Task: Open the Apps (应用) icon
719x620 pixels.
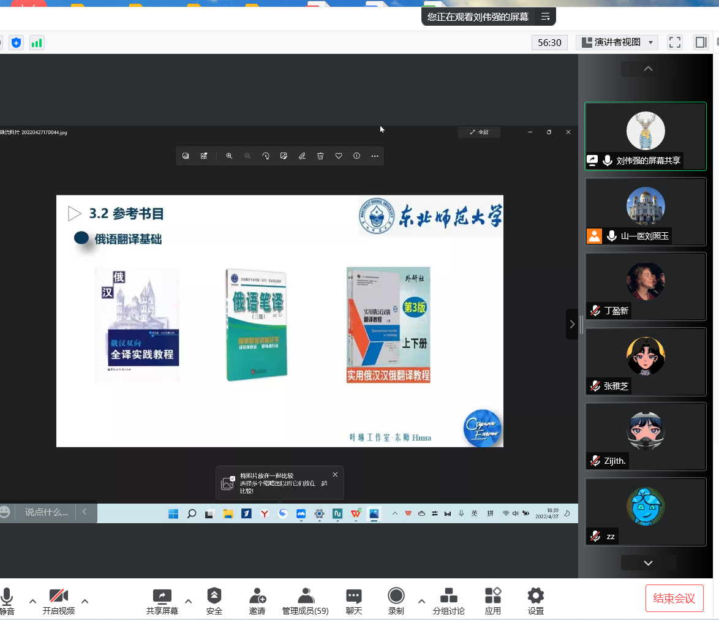Action: point(492,601)
